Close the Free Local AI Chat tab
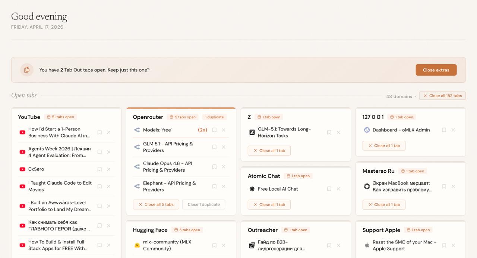 click(338, 189)
